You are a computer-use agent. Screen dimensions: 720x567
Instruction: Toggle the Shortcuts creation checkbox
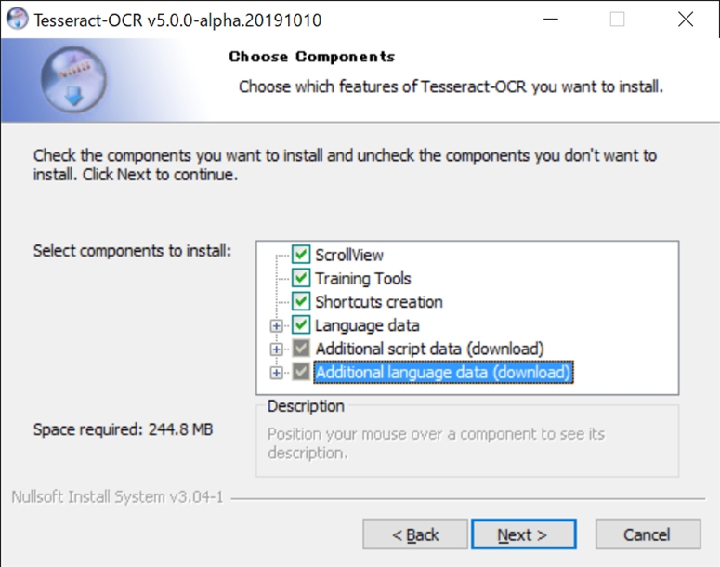coord(301,301)
